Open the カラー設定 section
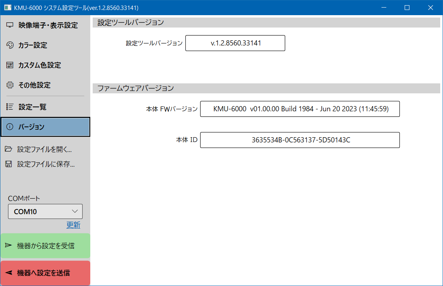The height and width of the screenshot is (286, 443). 33,45
